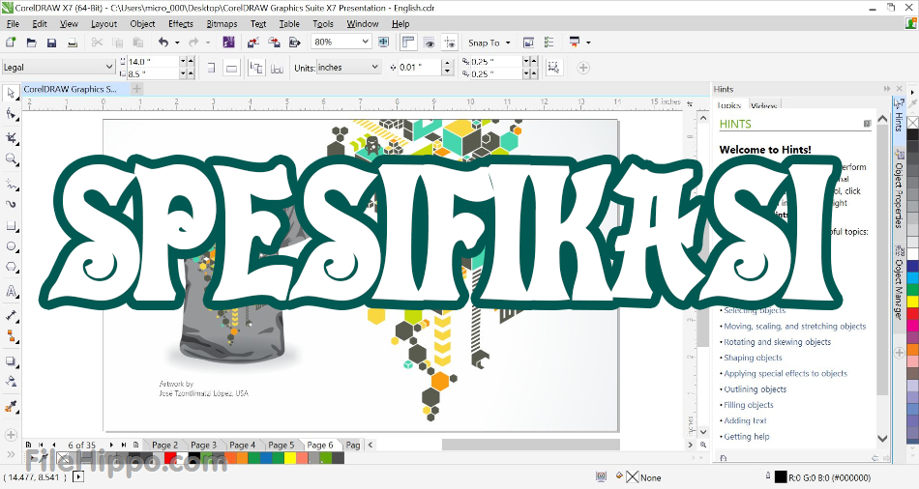The width and height of the screenshot is (919, 489).
Task: Select the Rectangle tool
Action: [x=11, y=225]
